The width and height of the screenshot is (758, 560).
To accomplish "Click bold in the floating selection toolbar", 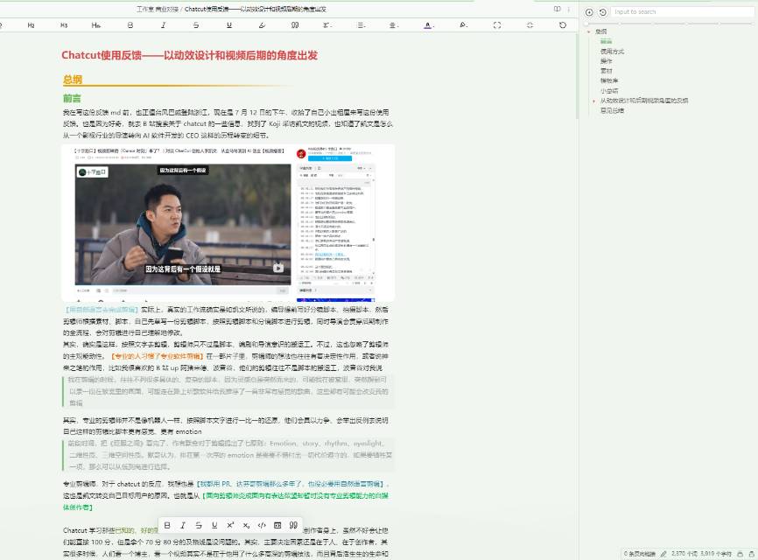I will pos(167,525).
